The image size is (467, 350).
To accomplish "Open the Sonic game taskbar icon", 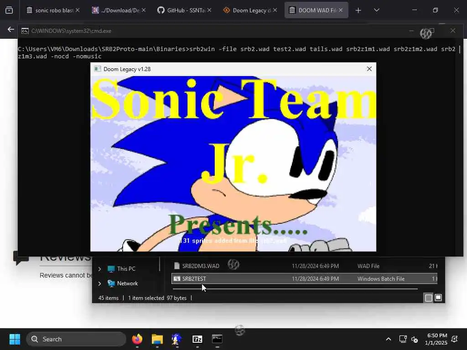I will 177,339.
